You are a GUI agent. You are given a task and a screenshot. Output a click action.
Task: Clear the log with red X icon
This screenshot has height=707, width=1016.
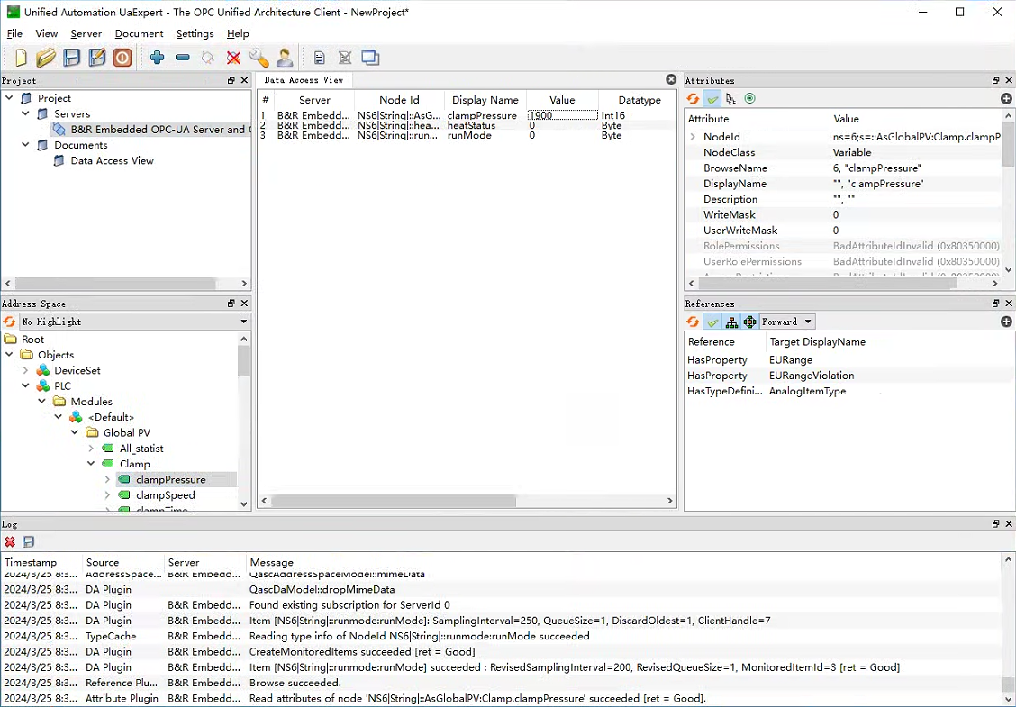pos(10,542)
